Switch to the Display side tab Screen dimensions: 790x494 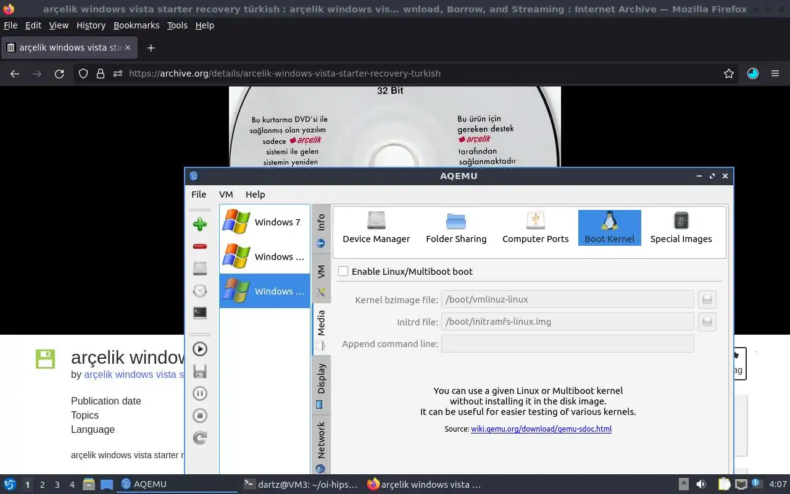(321, 384)
